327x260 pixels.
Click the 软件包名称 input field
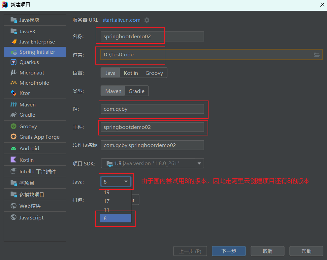coord(152,145)
